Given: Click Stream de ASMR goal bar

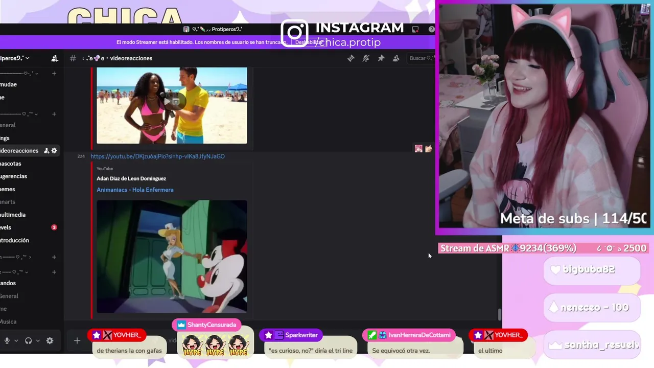Looking at the screenshot, I should click(x=544, y=248).
